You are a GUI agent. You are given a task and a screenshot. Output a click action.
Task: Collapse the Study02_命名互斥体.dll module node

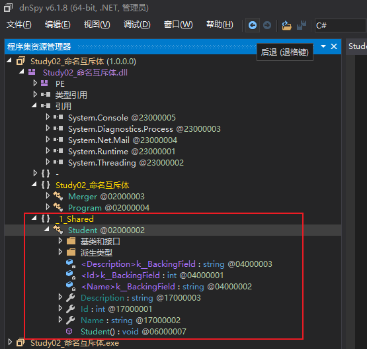pos(22,72)
